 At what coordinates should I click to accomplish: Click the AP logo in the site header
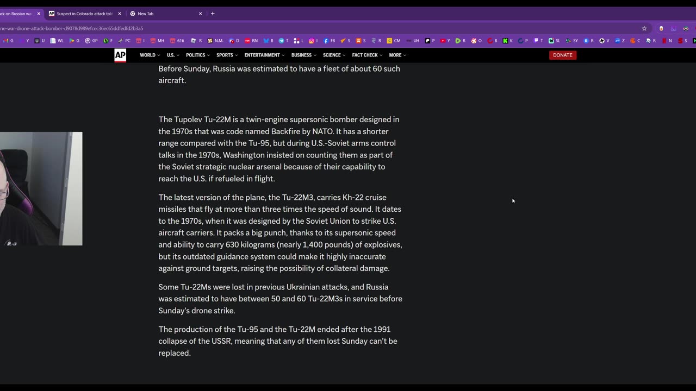click(120, 55)
